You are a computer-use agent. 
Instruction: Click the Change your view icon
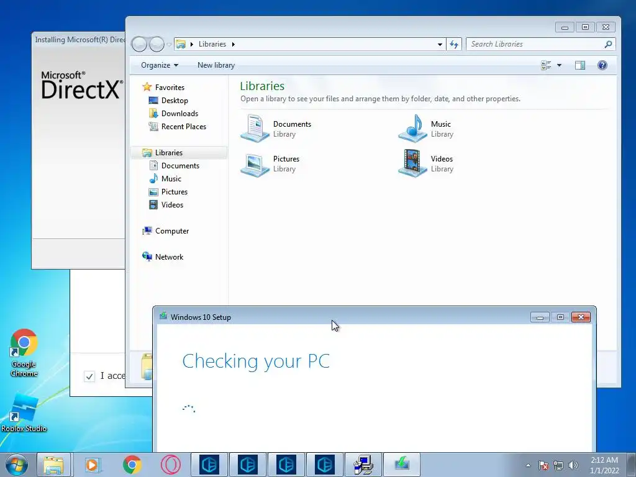[x=546, y=65]
